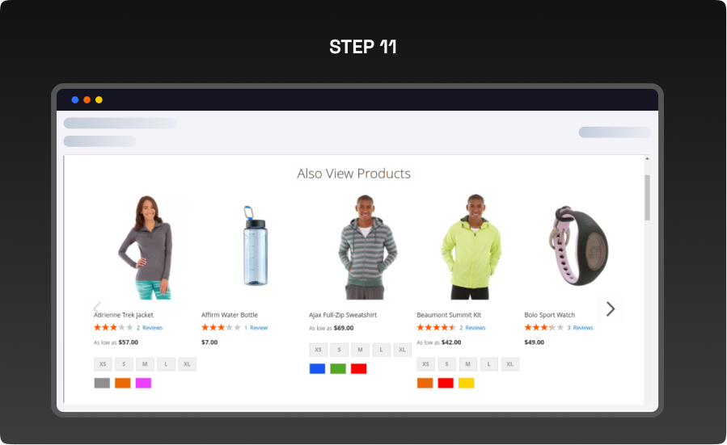The image size is (727, 445).
Task: Select size M for Ajax Full-Zip Sweatshirt
Action: click(x=360, y=350)
